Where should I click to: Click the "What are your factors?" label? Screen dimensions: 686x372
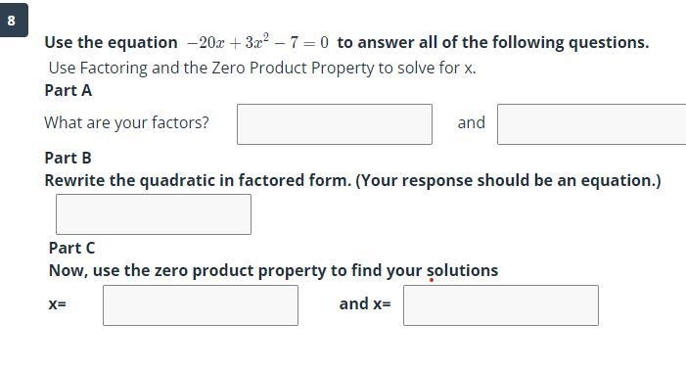tap(127, 123)
